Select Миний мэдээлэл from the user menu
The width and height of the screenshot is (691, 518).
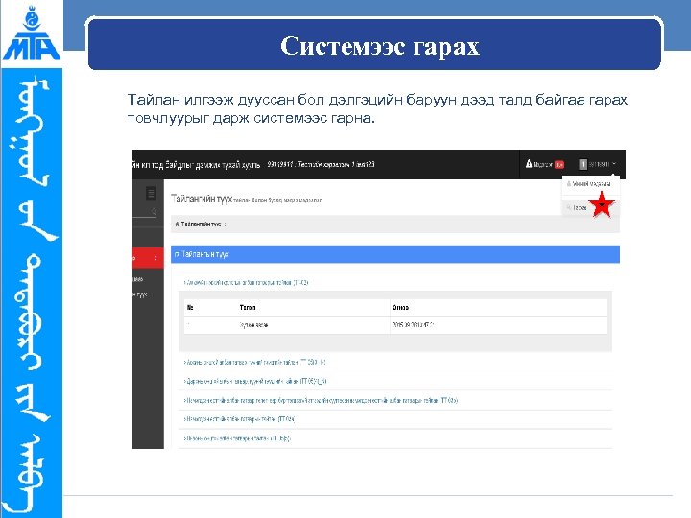click(x=591, y=184)
